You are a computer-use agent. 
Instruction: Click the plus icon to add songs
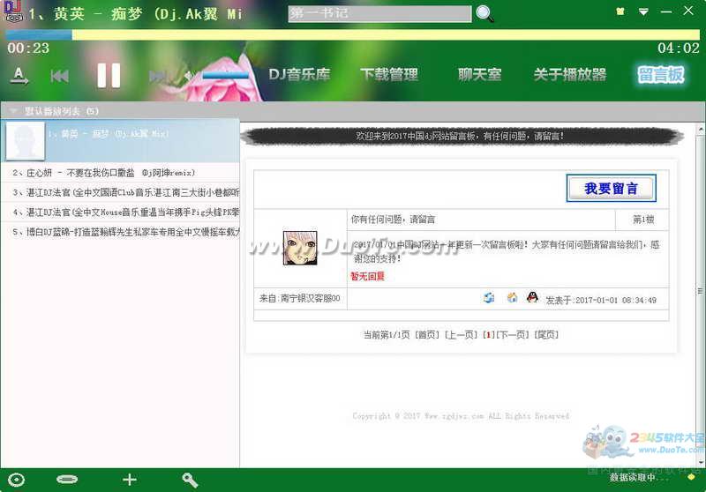click(130, 480)
